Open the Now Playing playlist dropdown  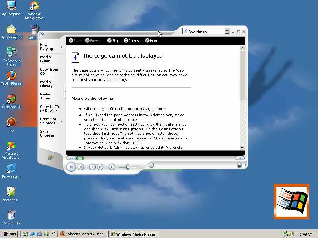pos(227,31)
